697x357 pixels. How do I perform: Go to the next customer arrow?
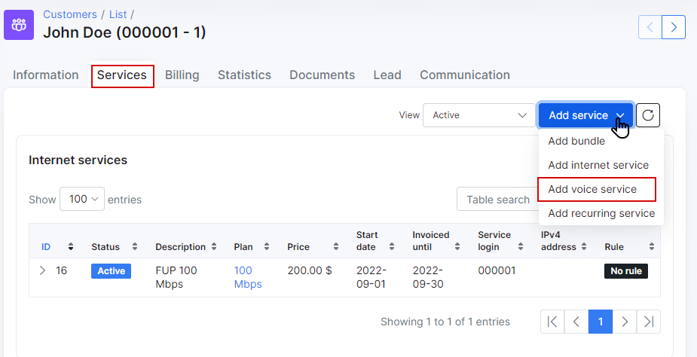click(674, 27)
